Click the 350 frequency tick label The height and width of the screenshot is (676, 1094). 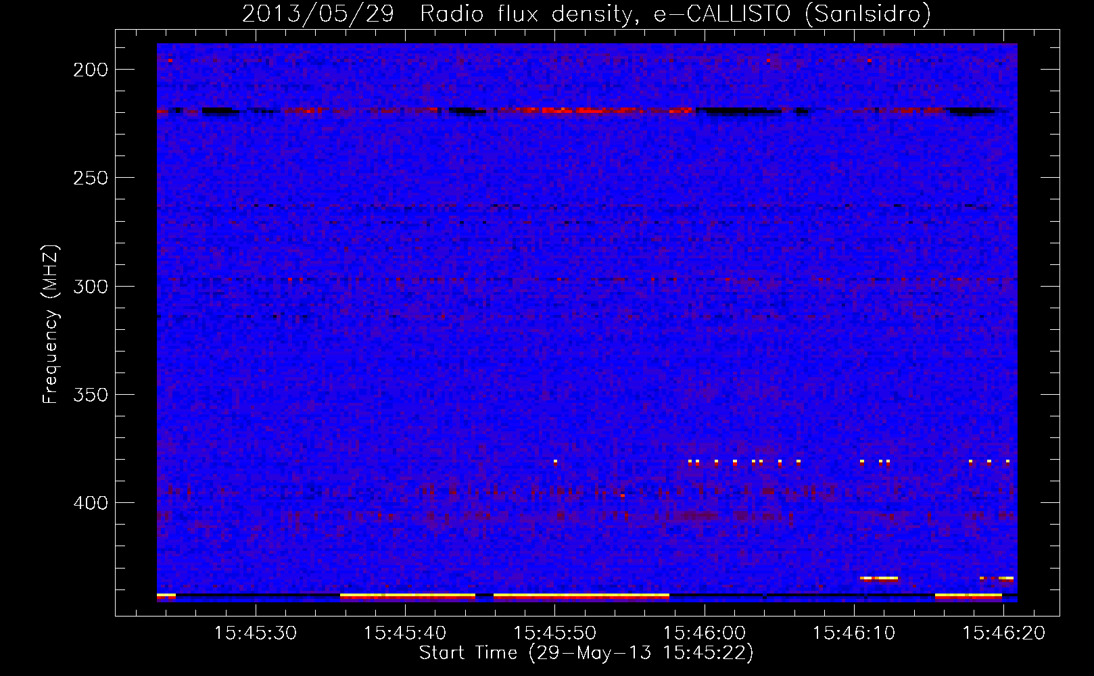pyautogui.click(x=91, y=394)
